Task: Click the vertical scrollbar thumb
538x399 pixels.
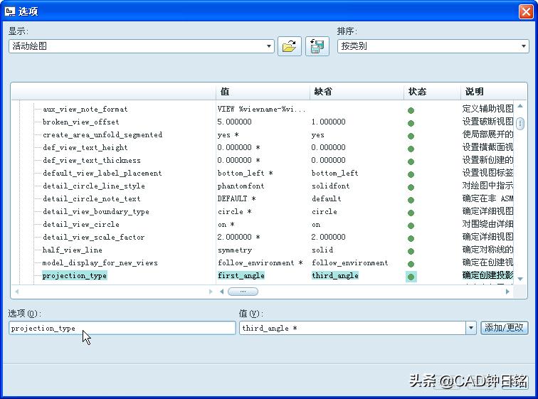Action: (520, 124)
